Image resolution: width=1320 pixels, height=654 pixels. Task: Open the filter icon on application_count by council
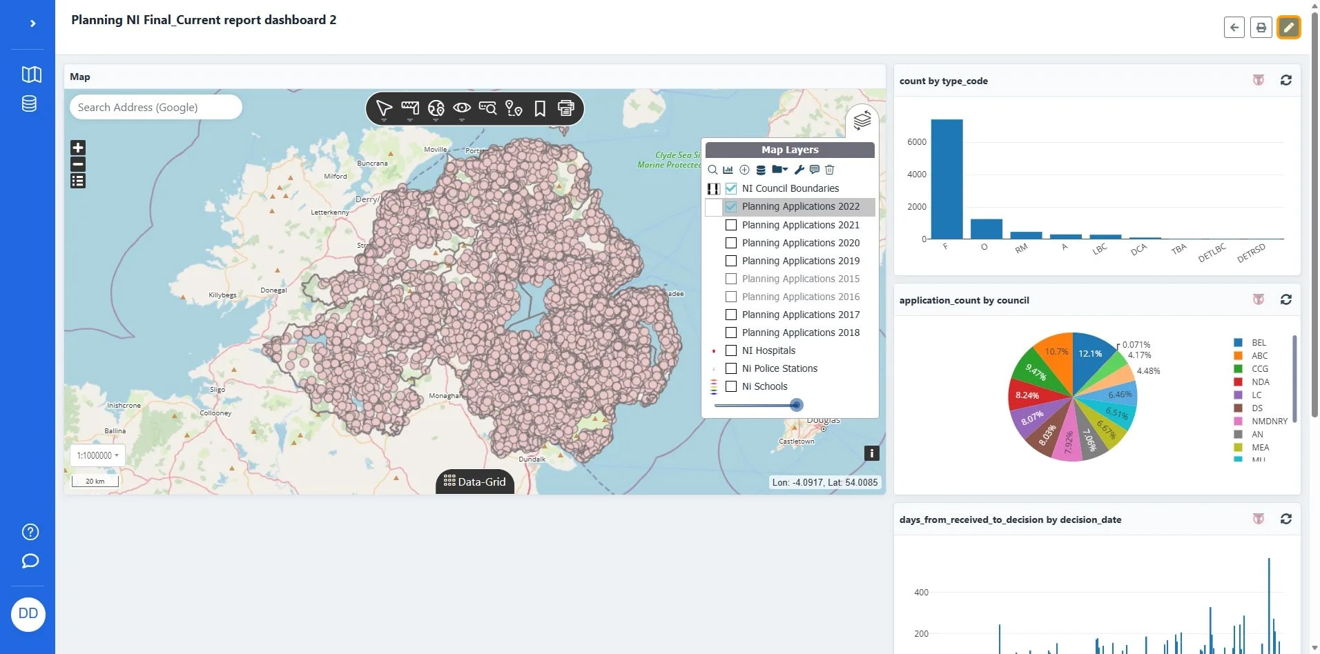(x=1259, y=299)
